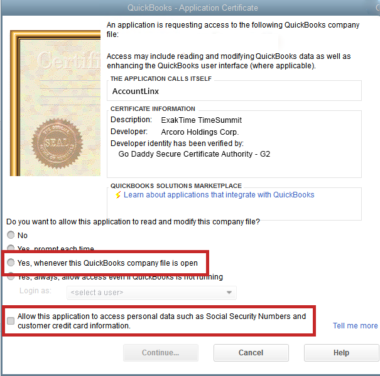
Task: Enable the allow personal data access checkbox
Action: pos(11,321)
